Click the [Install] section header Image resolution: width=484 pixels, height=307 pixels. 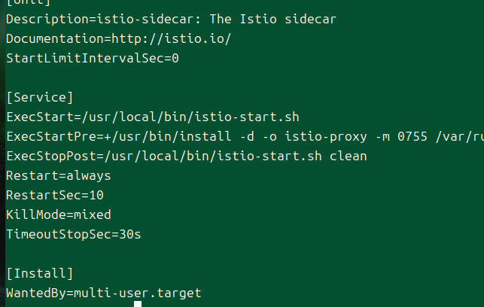pos(40,273)
